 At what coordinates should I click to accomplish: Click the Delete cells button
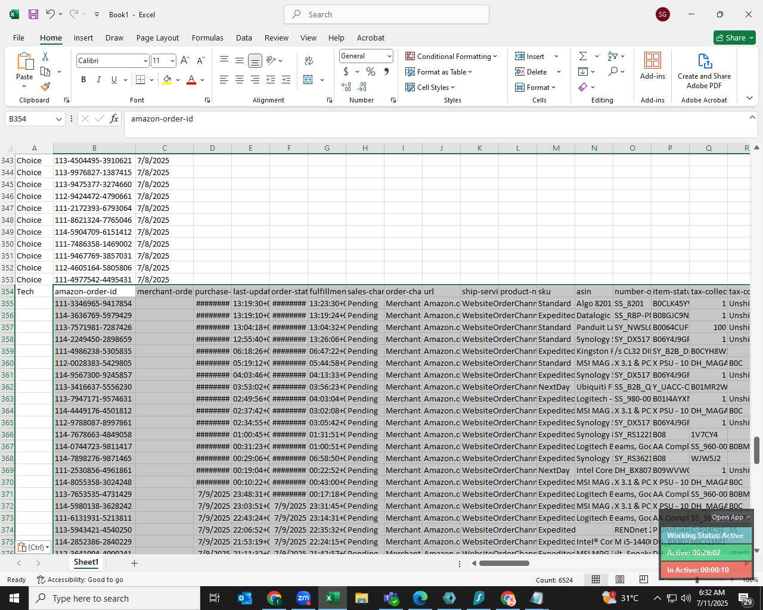pos(538,71)
